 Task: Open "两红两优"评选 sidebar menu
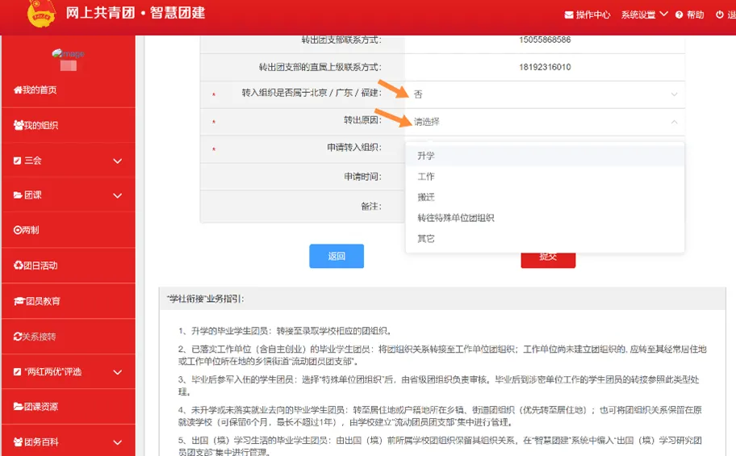pyautogui.click(x=68, y=372)
